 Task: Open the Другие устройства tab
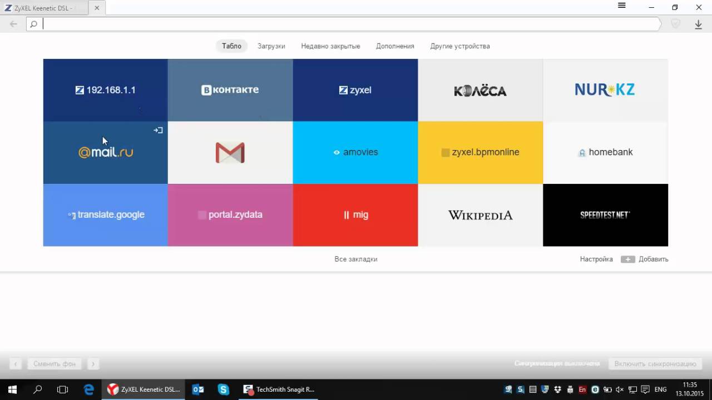pyautogui.click(x=460, y=46)
